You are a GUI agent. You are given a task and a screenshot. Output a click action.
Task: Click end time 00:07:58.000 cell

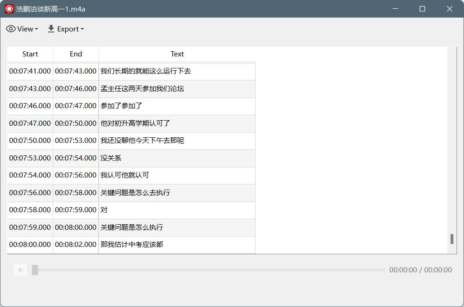coord(76,193)
